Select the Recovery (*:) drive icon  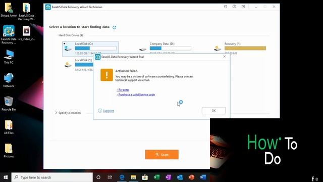pos(218,49)
